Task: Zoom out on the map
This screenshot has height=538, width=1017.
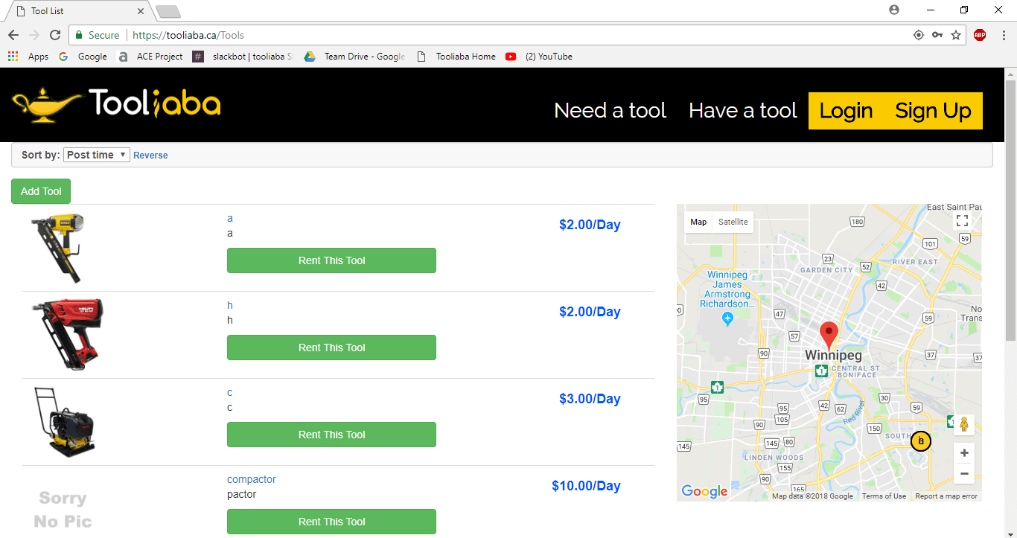Action: tap(964, 473)
